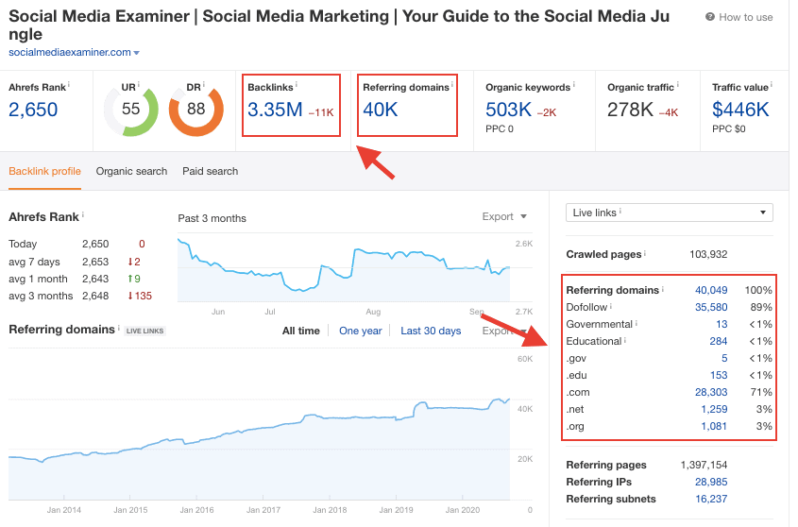The width and height of the screenshot is (798, 527).
Task: Select the All time range option
Action: (x=300, y=331)
